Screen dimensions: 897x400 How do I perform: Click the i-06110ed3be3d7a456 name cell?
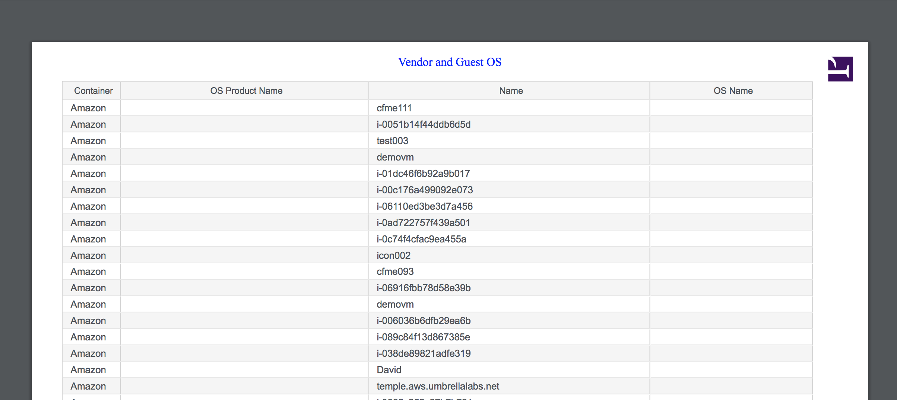509,206
